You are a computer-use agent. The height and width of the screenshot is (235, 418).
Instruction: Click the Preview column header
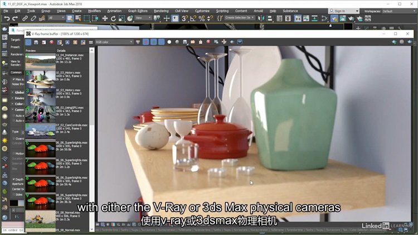pyautogui.click(x=31, y=50)
